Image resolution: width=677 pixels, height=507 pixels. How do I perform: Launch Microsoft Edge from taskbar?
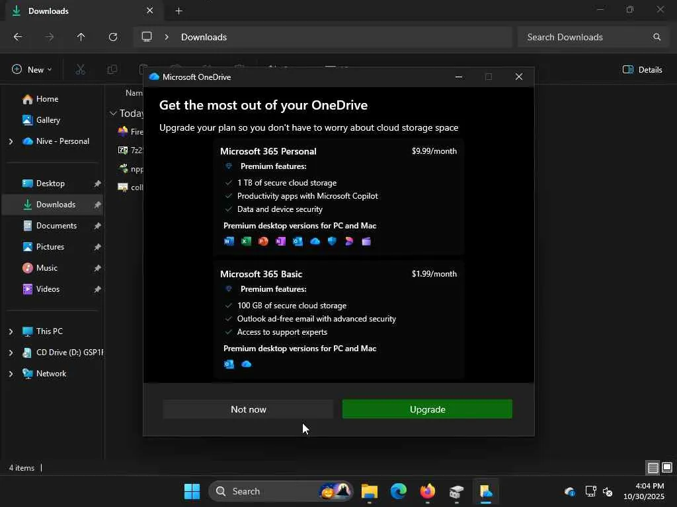tap(399, 491)
